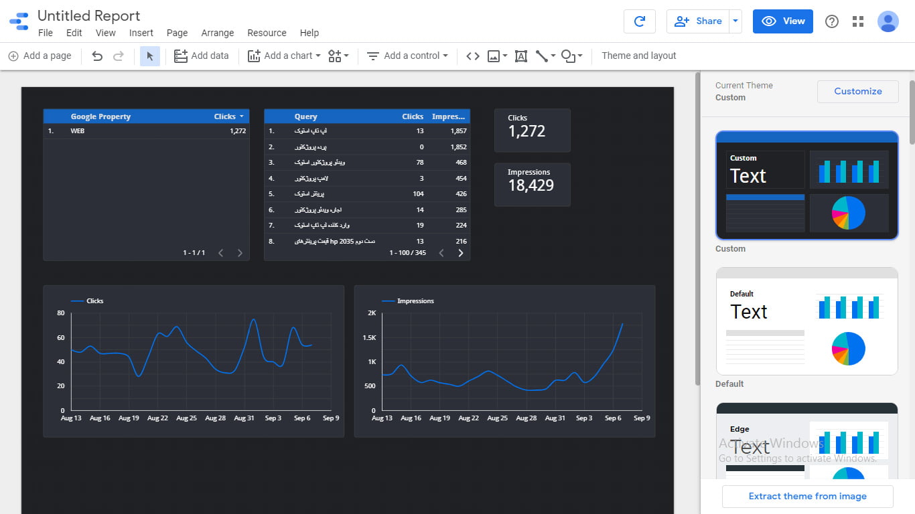
Task: Open Add a chart dropdown
Action: click(x=284, y=56)
